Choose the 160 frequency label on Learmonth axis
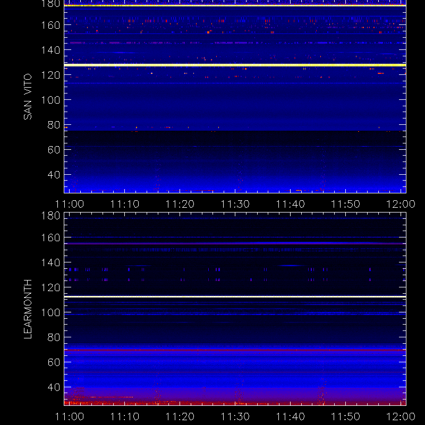Viewport: 425px width, 425px height. 50,237
